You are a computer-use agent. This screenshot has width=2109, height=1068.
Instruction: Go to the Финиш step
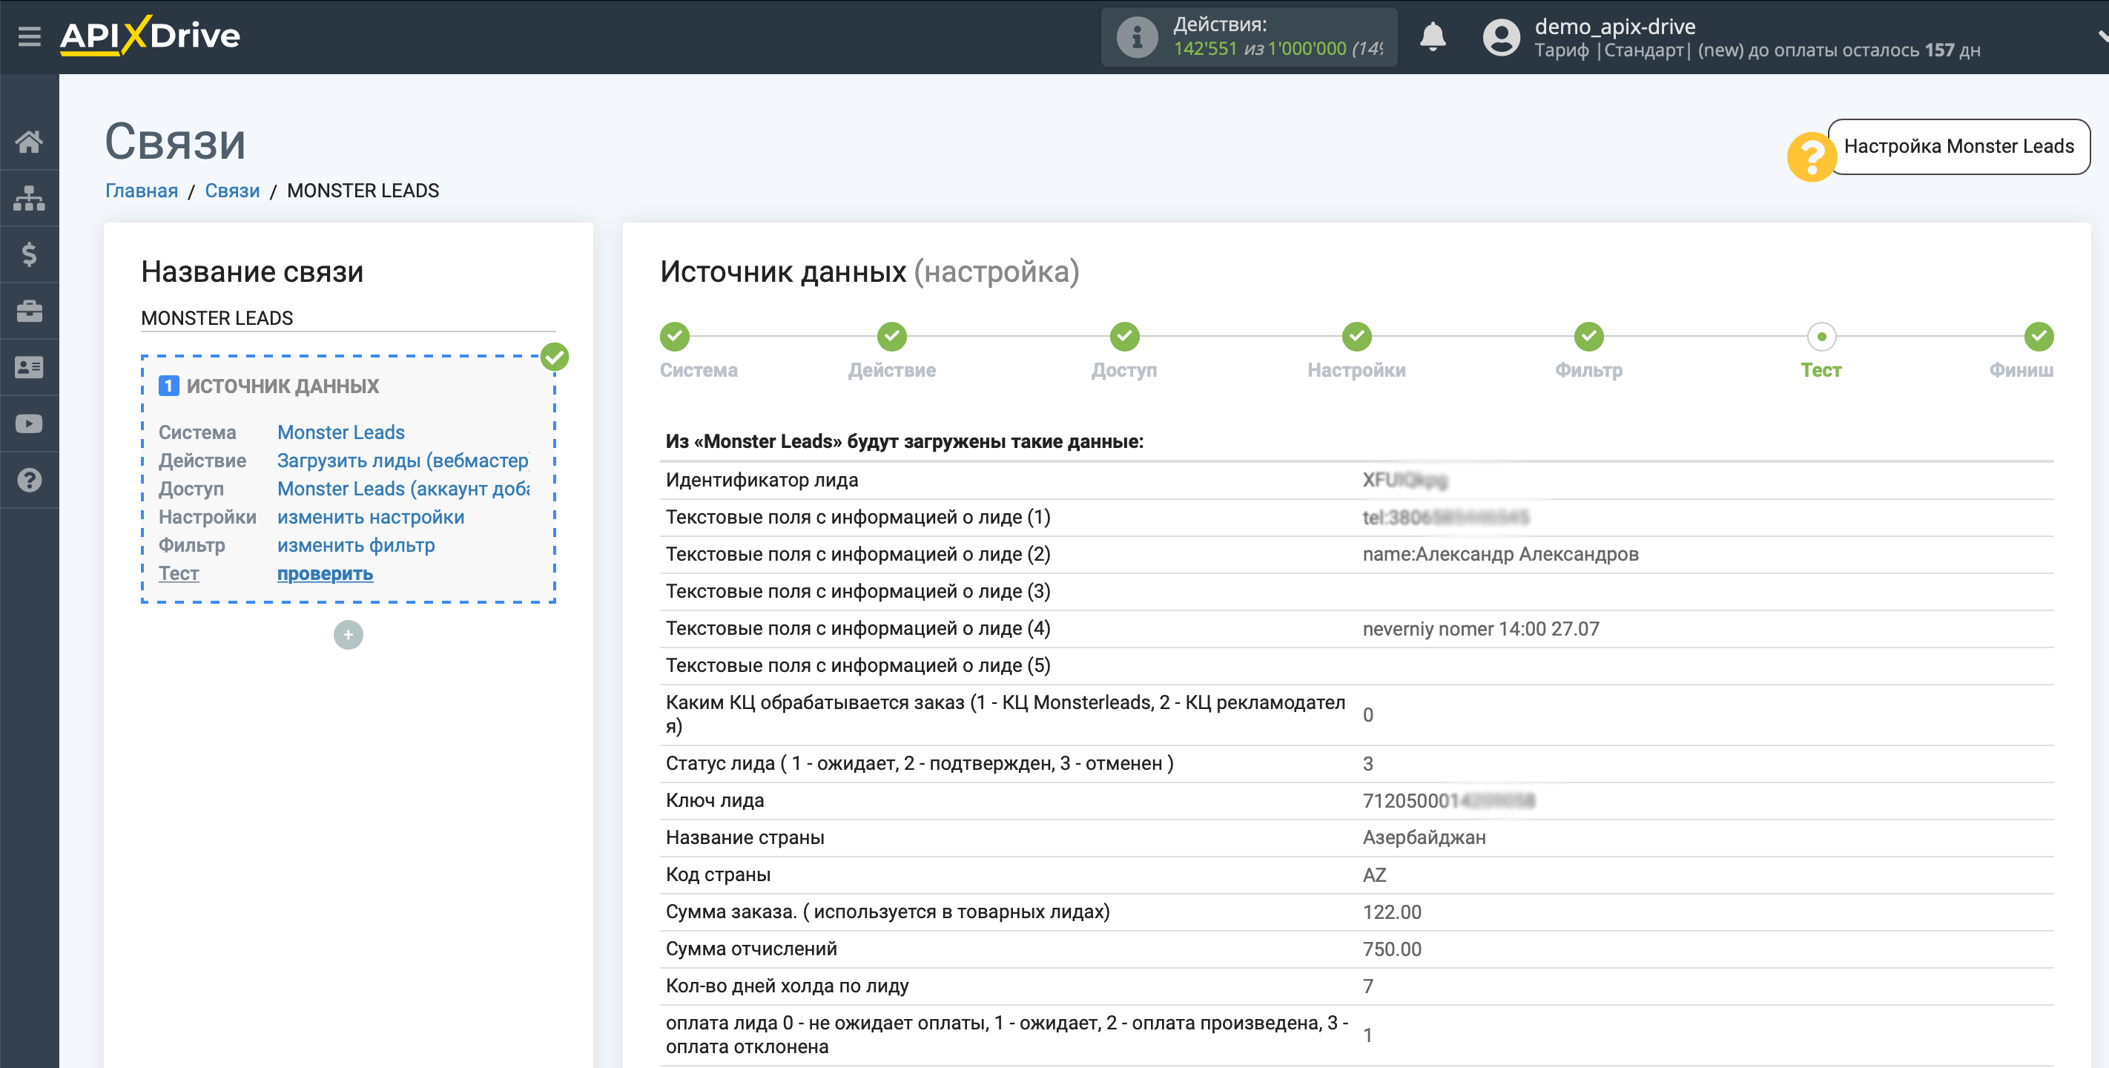tap(2039, 337)
